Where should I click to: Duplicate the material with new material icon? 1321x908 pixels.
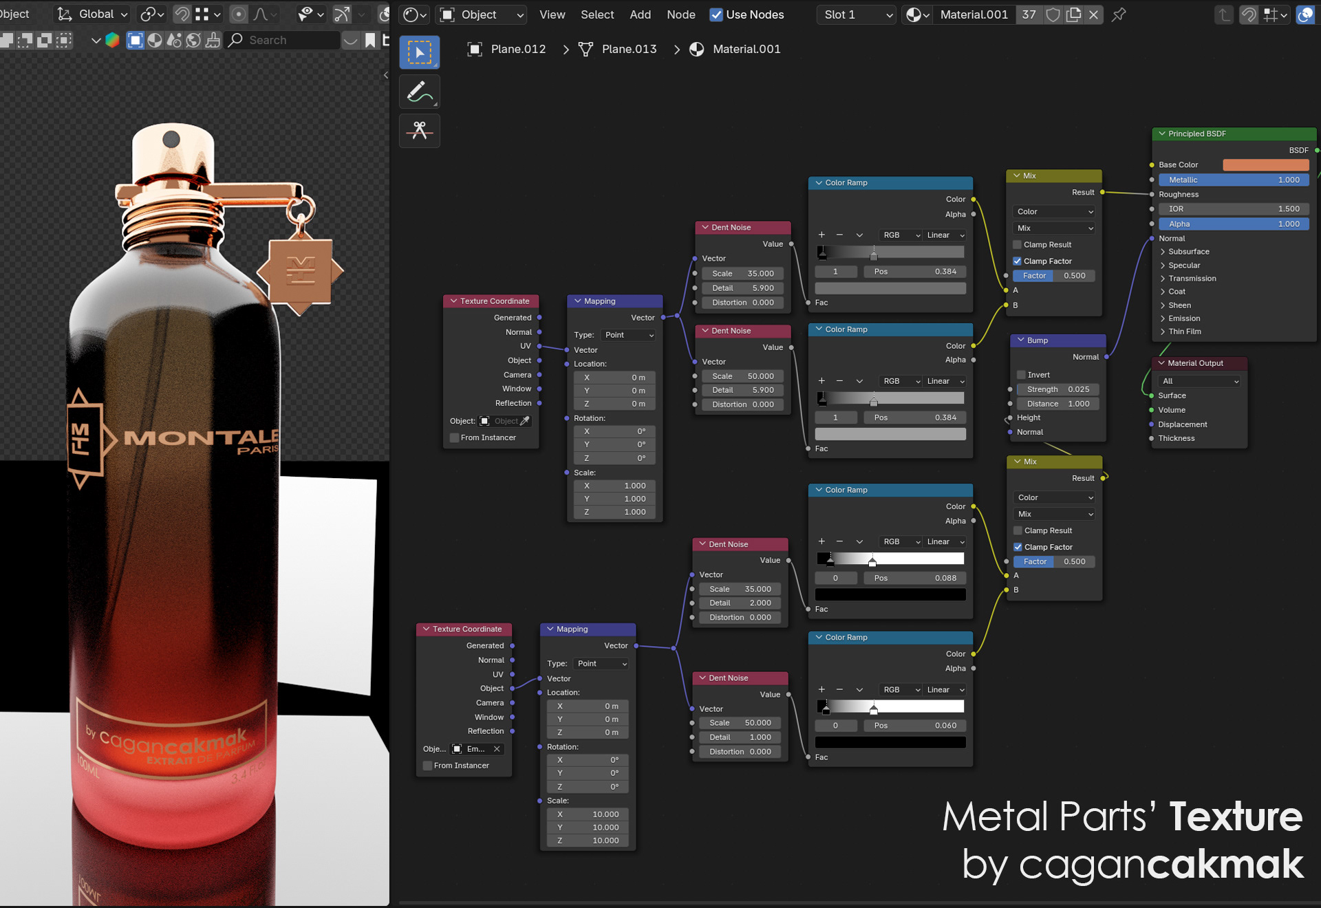[1073, 14]
